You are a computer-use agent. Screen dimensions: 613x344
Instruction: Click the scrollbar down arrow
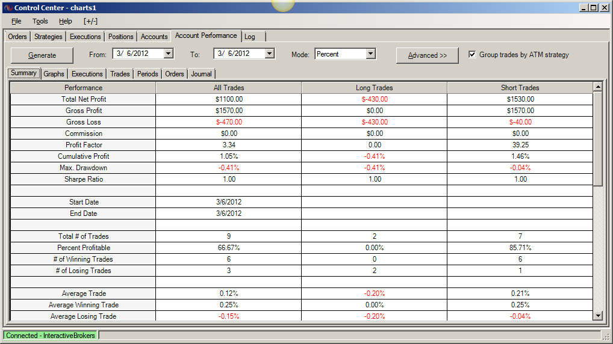click(x=598, y=316)
